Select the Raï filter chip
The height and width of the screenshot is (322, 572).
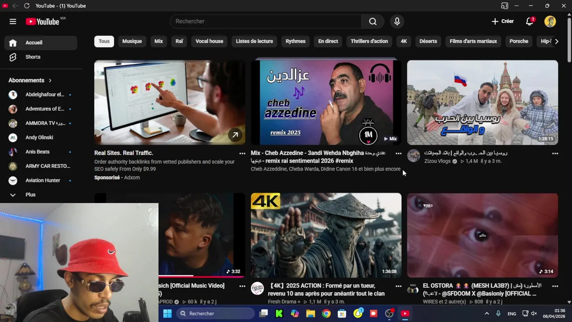179,41
